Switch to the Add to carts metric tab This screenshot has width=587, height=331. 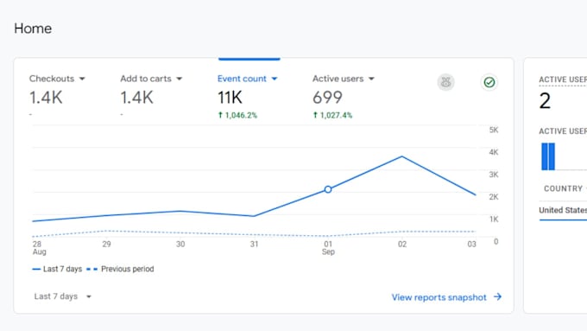click(151, 96)
